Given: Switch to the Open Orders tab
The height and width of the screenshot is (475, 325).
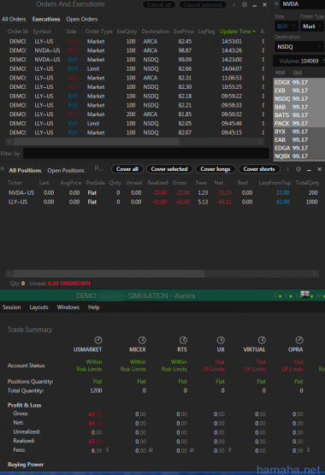Looking at the screenshot, I should point(82,19).
